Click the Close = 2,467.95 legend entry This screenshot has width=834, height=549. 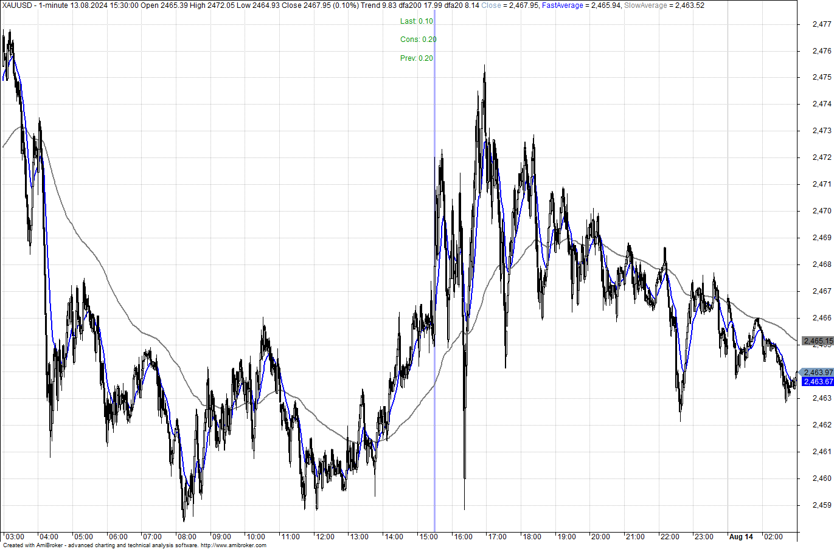(510, 5)
